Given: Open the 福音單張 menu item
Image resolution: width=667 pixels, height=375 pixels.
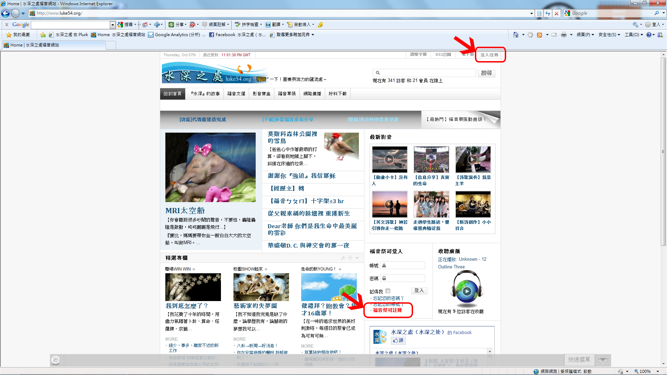Looking at the screenshot, I should tap(287, 94).
